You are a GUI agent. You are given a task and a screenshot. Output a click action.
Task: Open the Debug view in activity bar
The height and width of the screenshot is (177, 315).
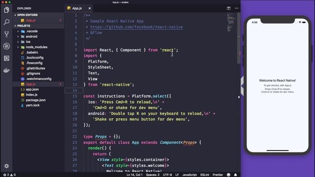(x=6, y=46)
